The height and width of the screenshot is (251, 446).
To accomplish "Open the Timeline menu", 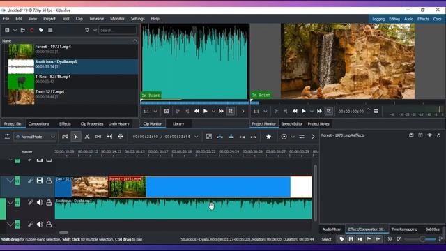I will [96, 19].
